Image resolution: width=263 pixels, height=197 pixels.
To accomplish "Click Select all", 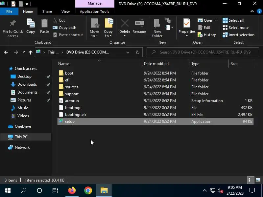I will click(x=233, y=20).
